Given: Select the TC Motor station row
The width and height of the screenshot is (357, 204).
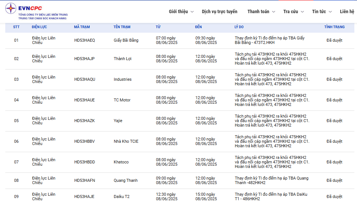Looking at the screenshot, I should pyautogui.click(x=122, y=100).
